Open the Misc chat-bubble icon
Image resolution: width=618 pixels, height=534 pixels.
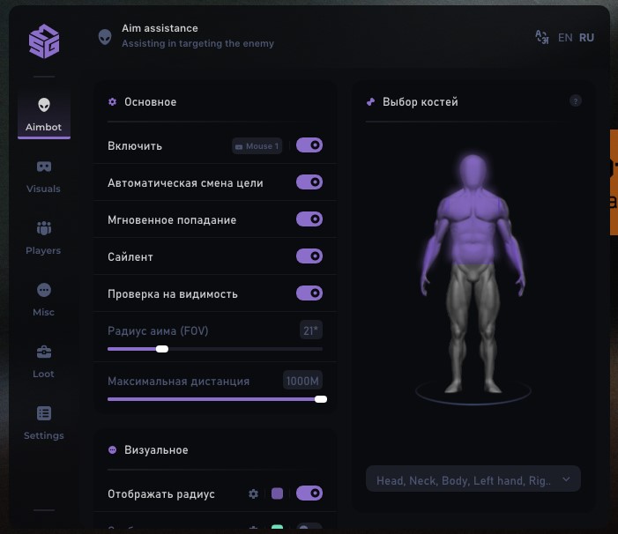click(x=43, y=290)
